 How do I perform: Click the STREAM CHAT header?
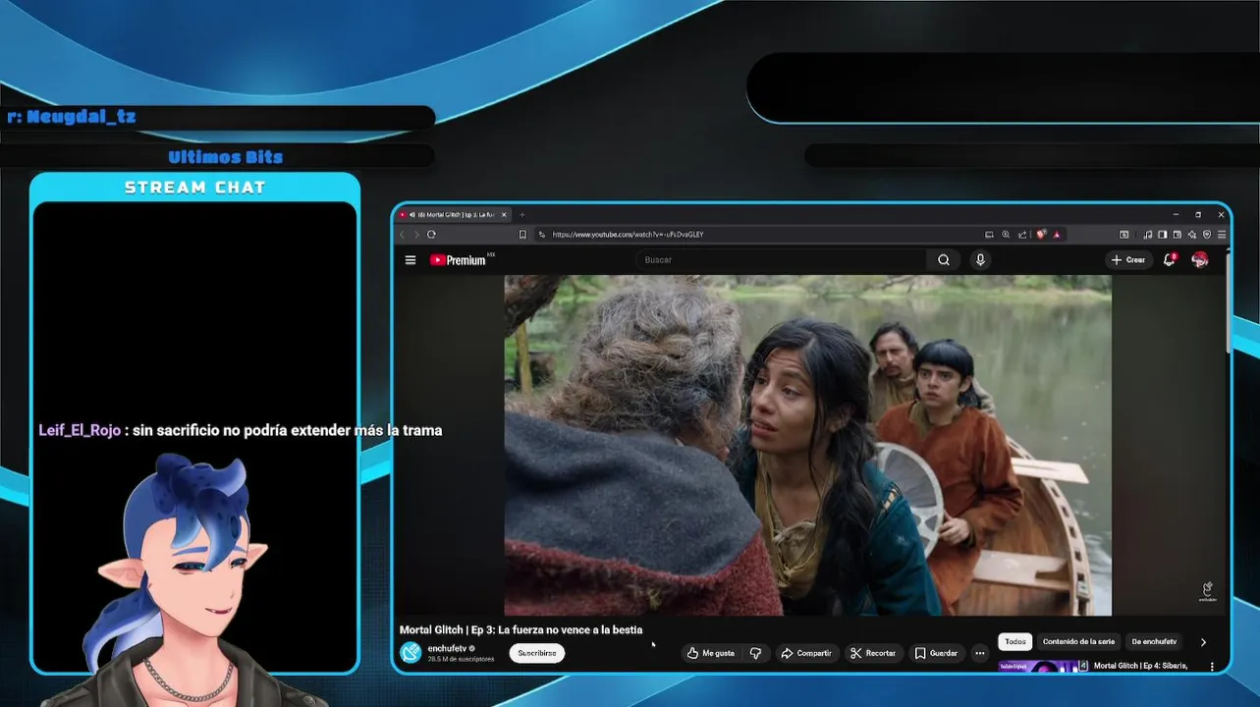(194, 188)
